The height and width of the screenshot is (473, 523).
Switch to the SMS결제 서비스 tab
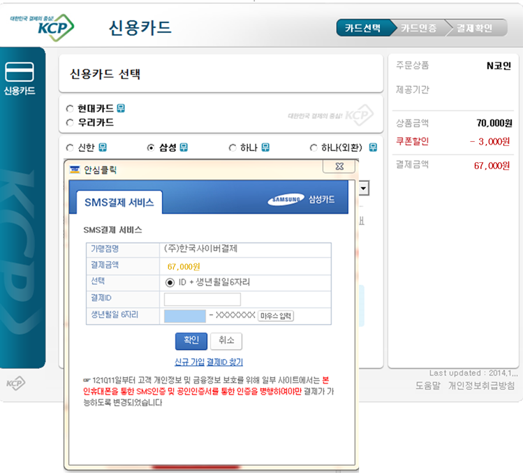119,203
